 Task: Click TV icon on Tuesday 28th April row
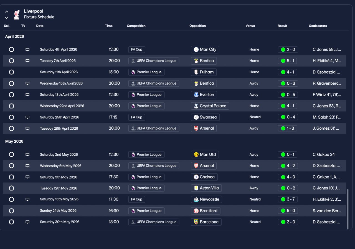(x=27, y=129)
